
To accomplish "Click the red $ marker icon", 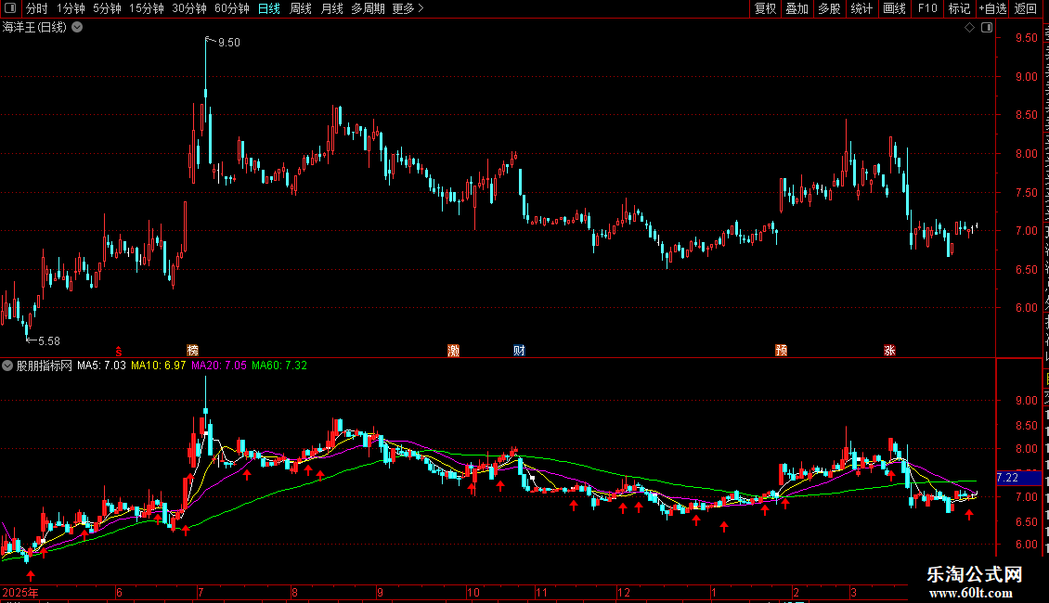I will click(x=119, y=352).
